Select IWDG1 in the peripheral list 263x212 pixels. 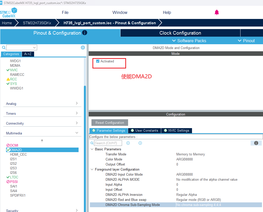coord(15,61)
